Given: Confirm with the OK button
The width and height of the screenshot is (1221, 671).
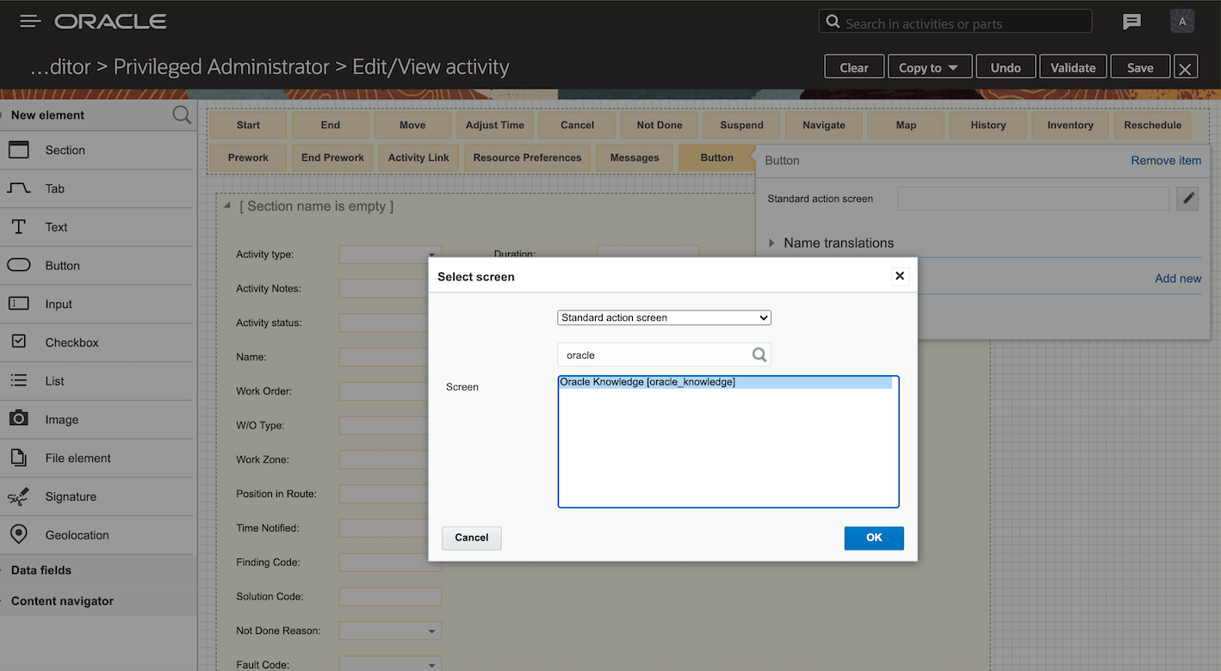Looking at the screenshot, I should click(874, 538).
